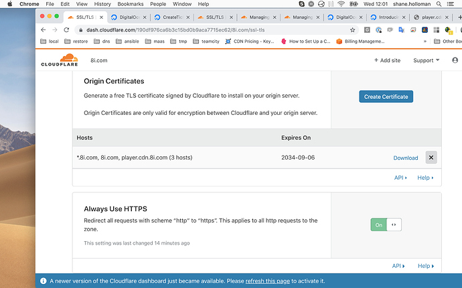Click the Add site link
462x288 pixels.
[x=387, y=60]
